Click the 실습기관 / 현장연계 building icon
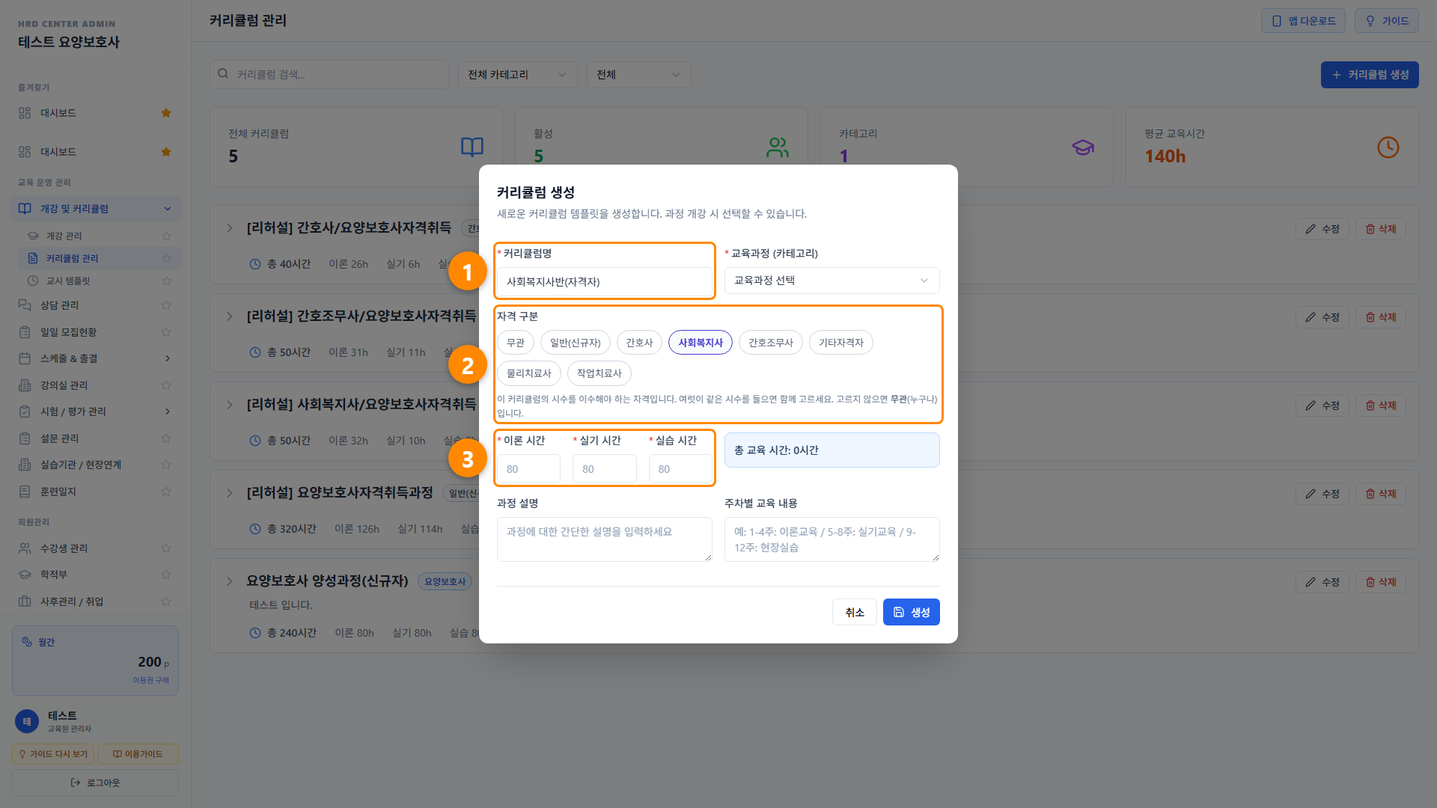 coord(25,465)
